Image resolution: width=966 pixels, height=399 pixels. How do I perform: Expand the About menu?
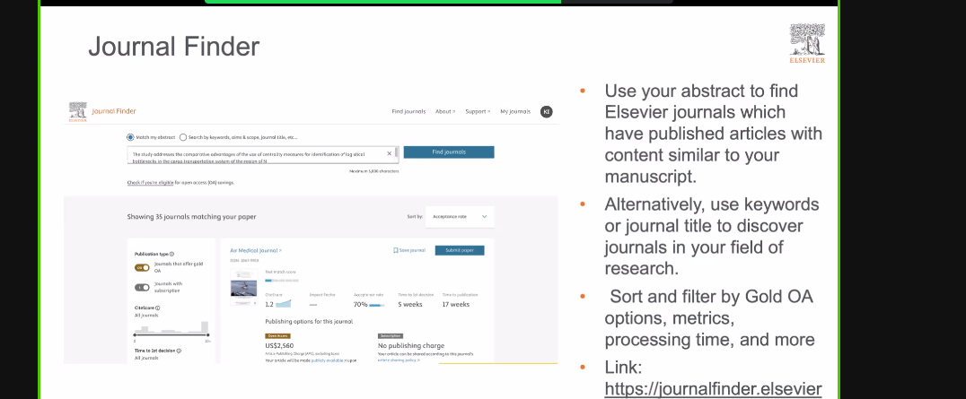(x=444, y=111)
